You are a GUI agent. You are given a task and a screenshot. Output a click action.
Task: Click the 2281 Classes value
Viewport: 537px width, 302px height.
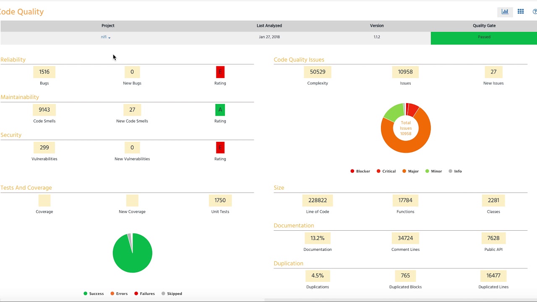click(493, 200)
